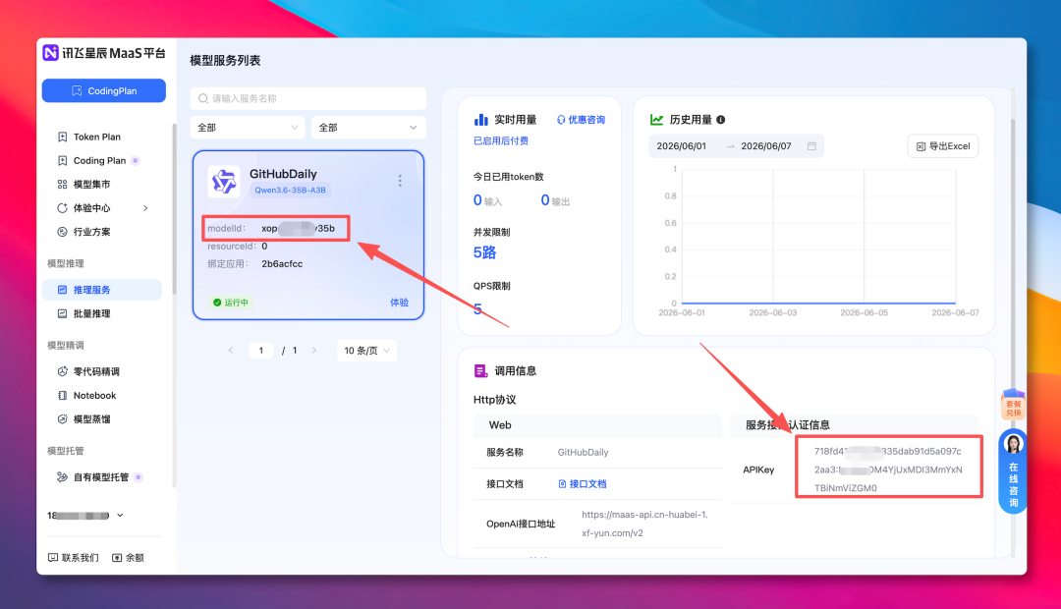The height and width of the screenshot is (609, 1061).
Task: Click the modelId value on service card
Action: [x=298, y=228]
